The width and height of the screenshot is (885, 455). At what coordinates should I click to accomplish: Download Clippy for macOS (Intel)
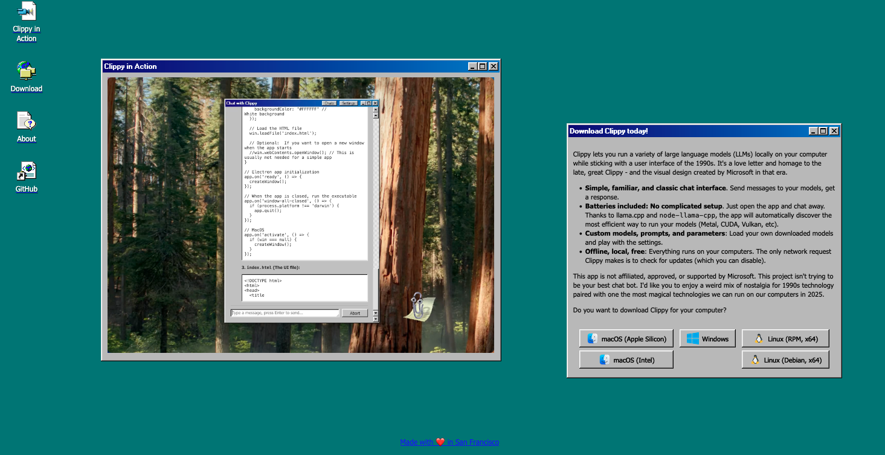(x=626, y=360)
